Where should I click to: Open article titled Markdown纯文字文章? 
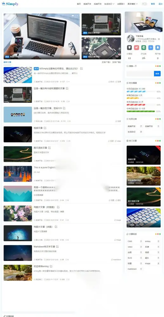[x=44, y=247]
